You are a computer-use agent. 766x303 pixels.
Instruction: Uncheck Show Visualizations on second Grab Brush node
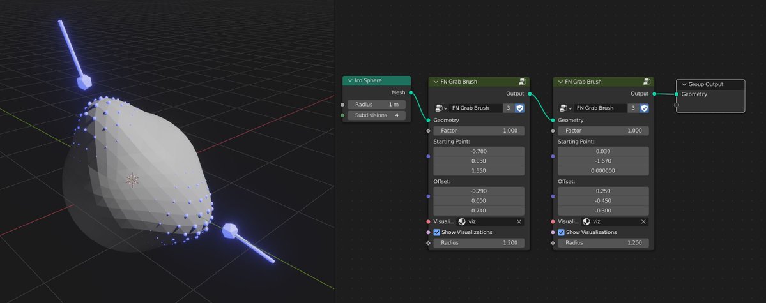coord(562,232)
